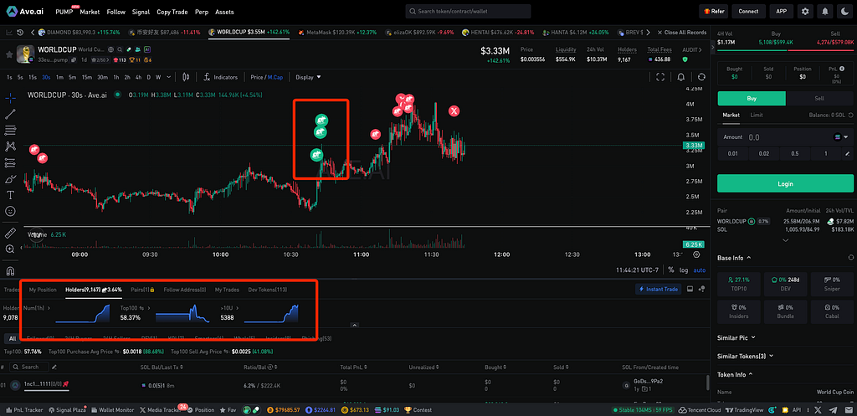Activate the zoom-in magnifier chart tool
The height and width of the screenshot is (416, 857).
tap(10, 249)
